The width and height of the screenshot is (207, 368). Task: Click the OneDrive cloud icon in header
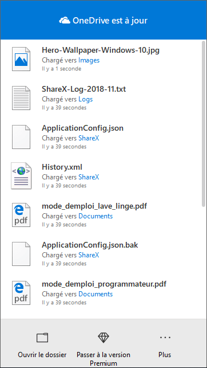65,21
